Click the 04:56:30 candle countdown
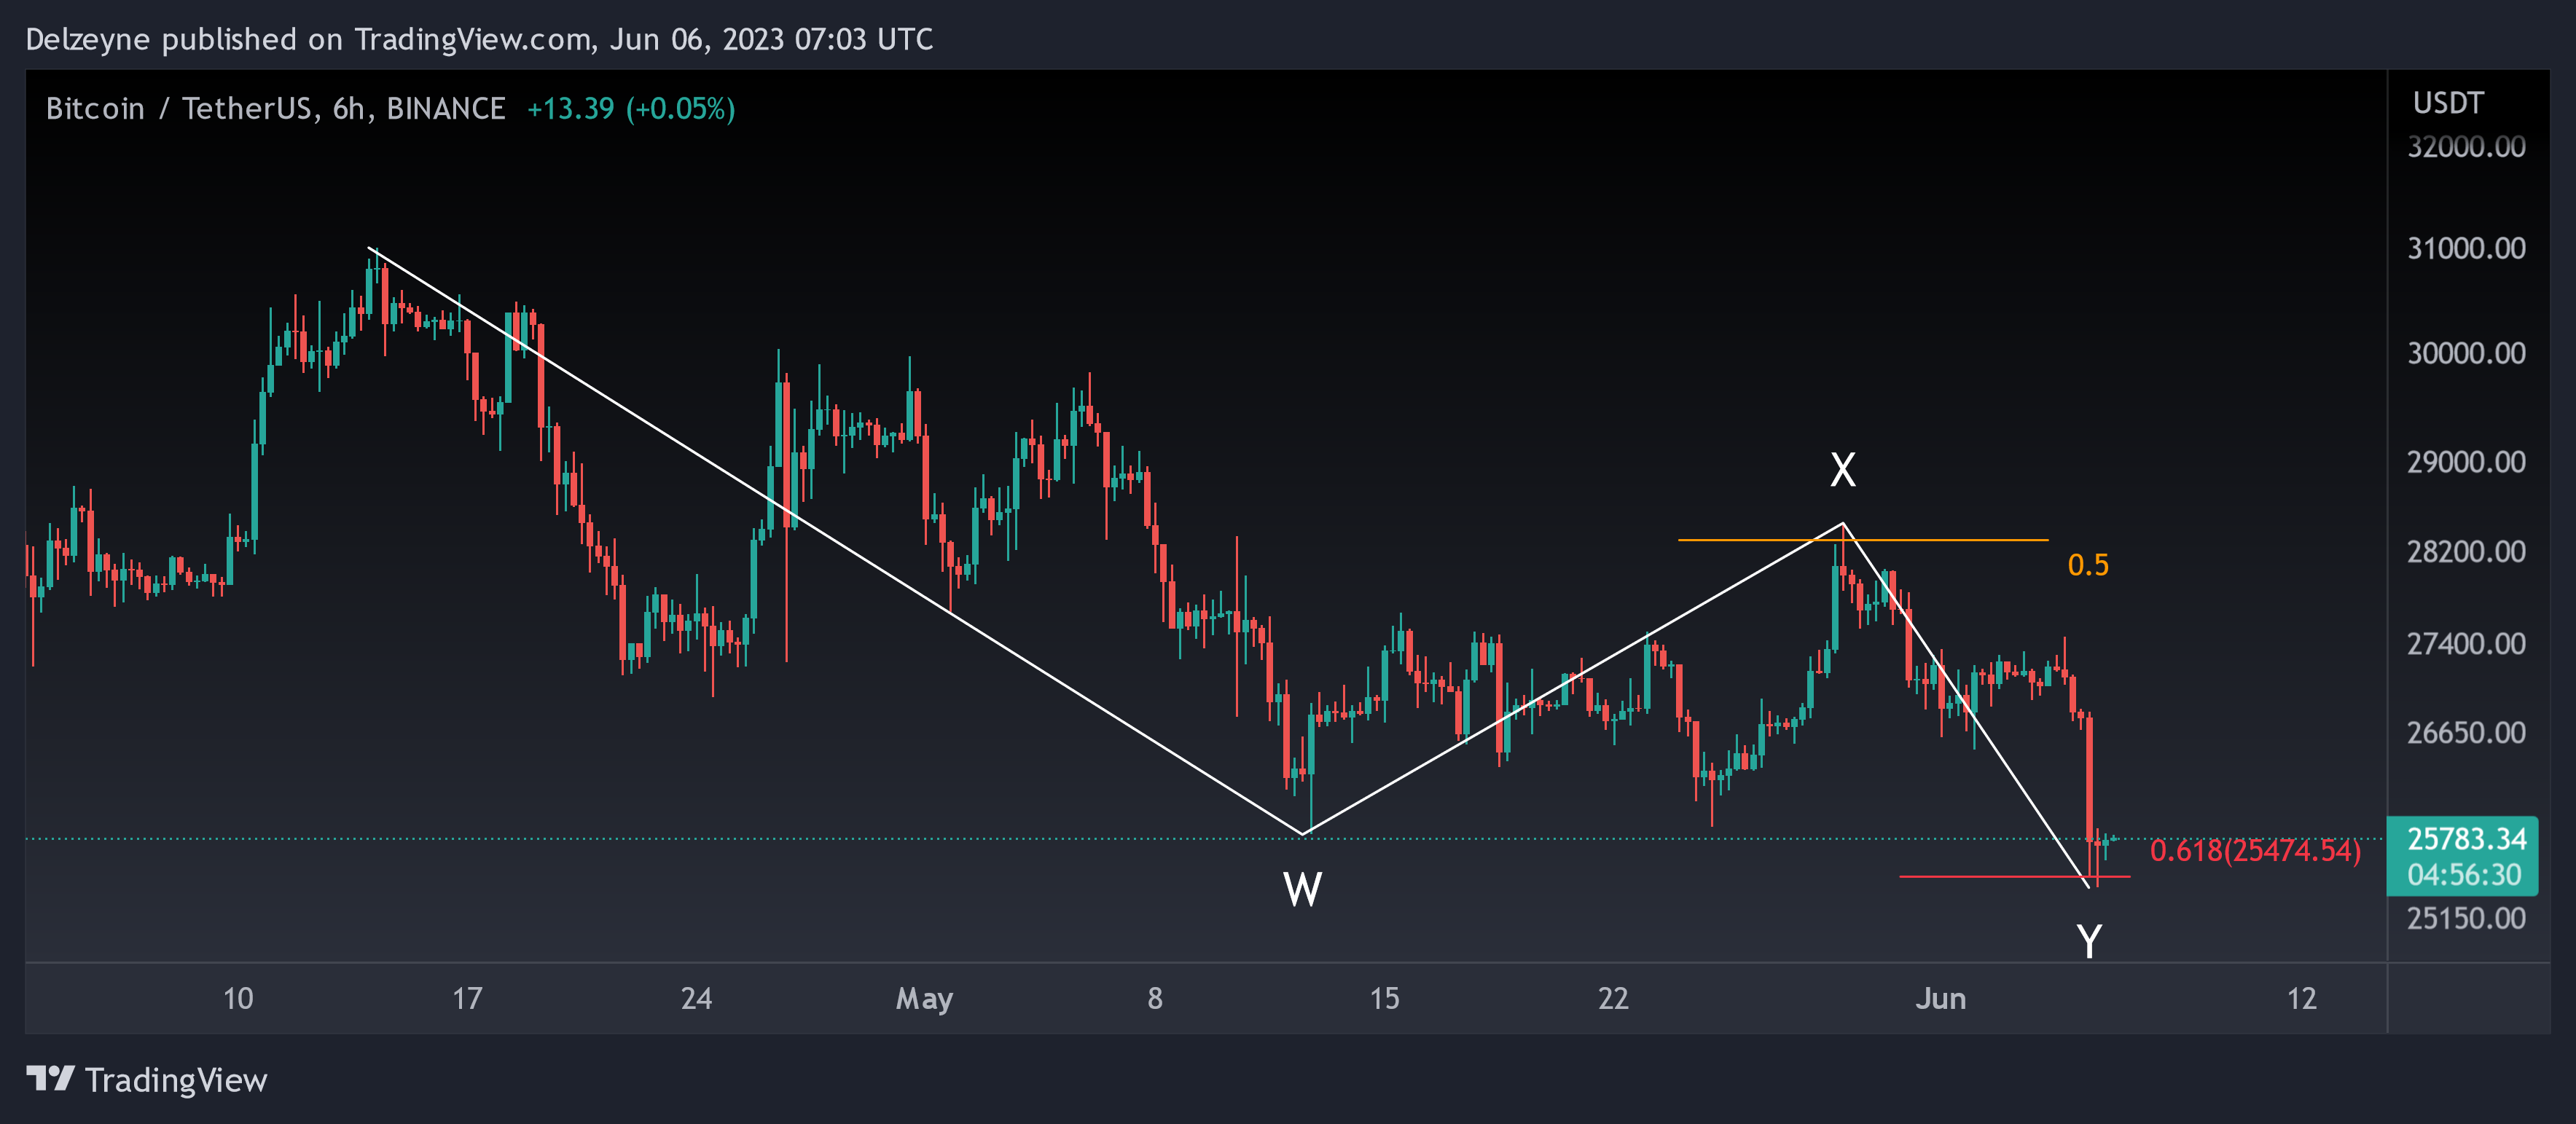The width and height of the screenshot is (2576, 1124). coord(2464,875)
